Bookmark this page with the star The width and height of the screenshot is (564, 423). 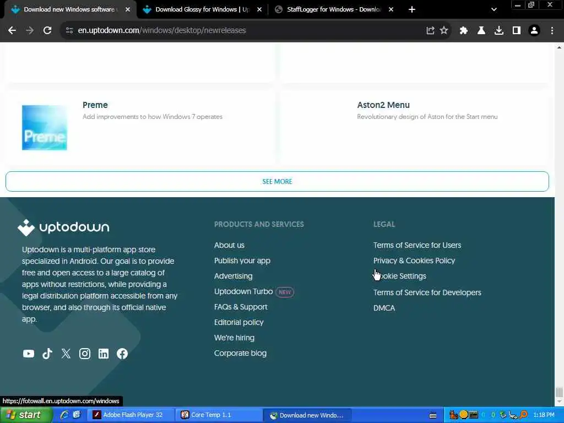click(x=444, y=31)
